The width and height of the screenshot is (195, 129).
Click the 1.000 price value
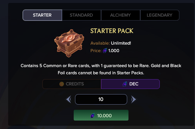coord(114,51)
